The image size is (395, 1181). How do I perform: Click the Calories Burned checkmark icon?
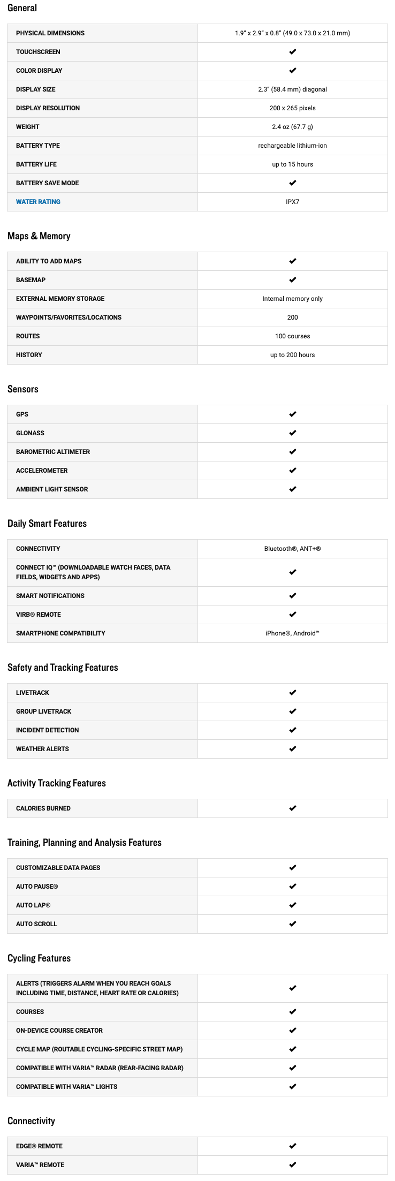292,808
